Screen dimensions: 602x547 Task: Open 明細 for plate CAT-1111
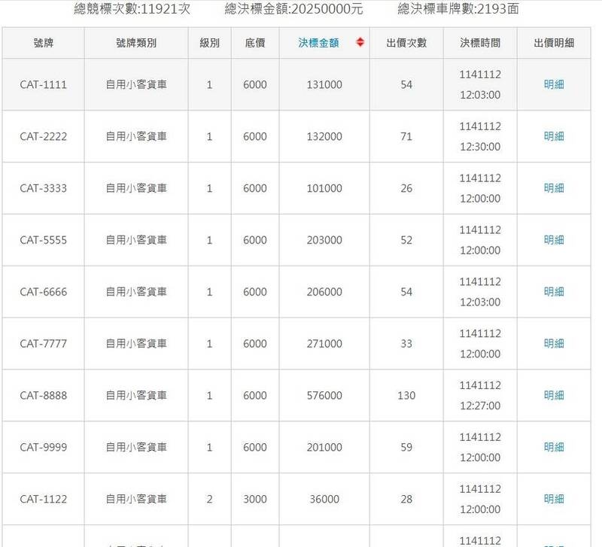[x=554, y=85]
